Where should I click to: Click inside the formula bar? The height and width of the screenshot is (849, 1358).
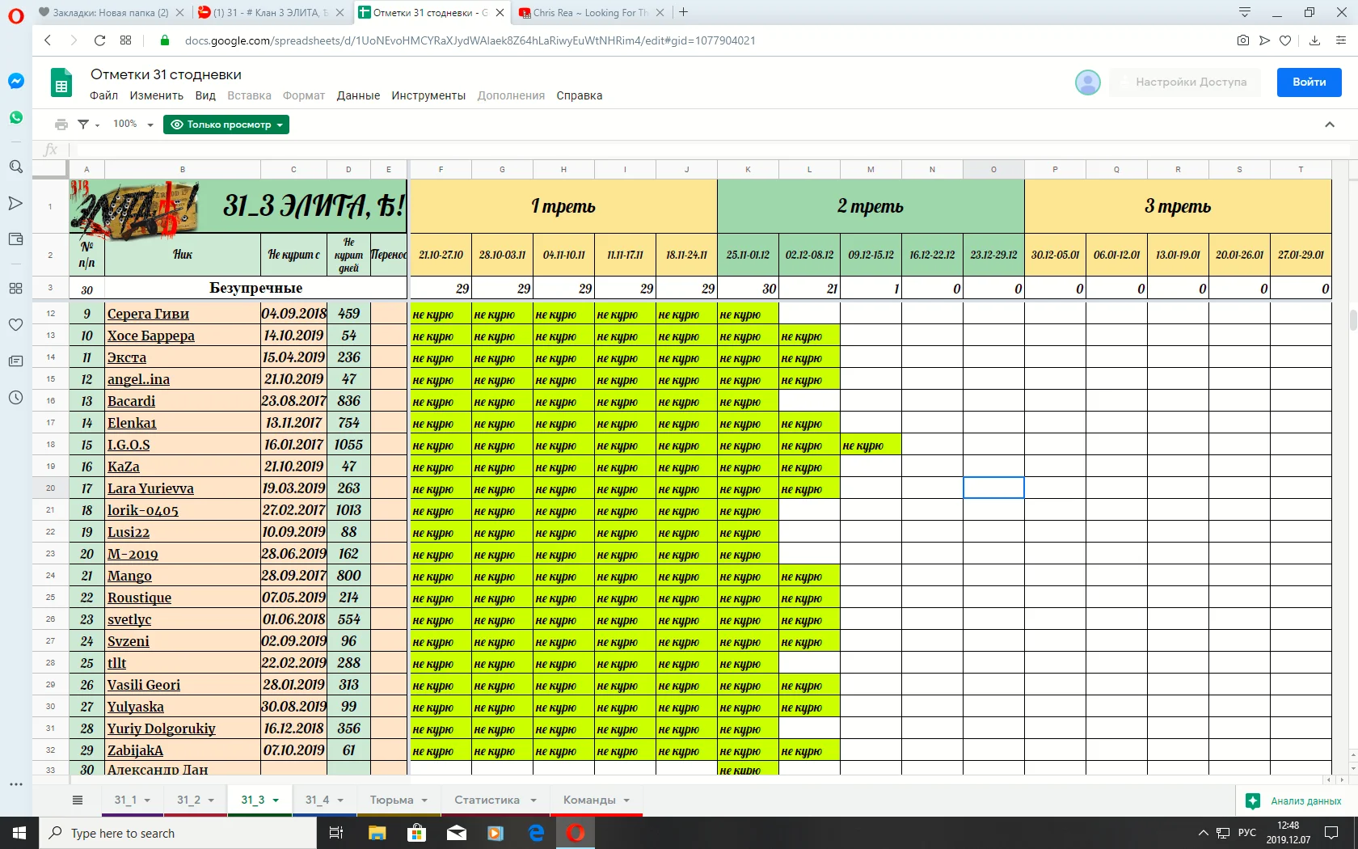(323, 150)
